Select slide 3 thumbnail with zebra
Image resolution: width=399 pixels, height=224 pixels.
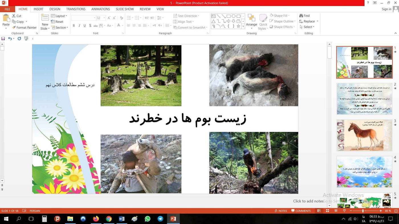point(364,135)
